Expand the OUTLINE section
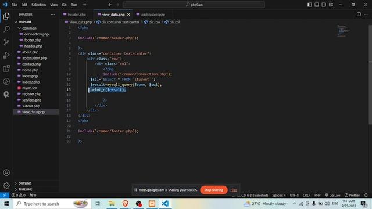 coord(24,183)
